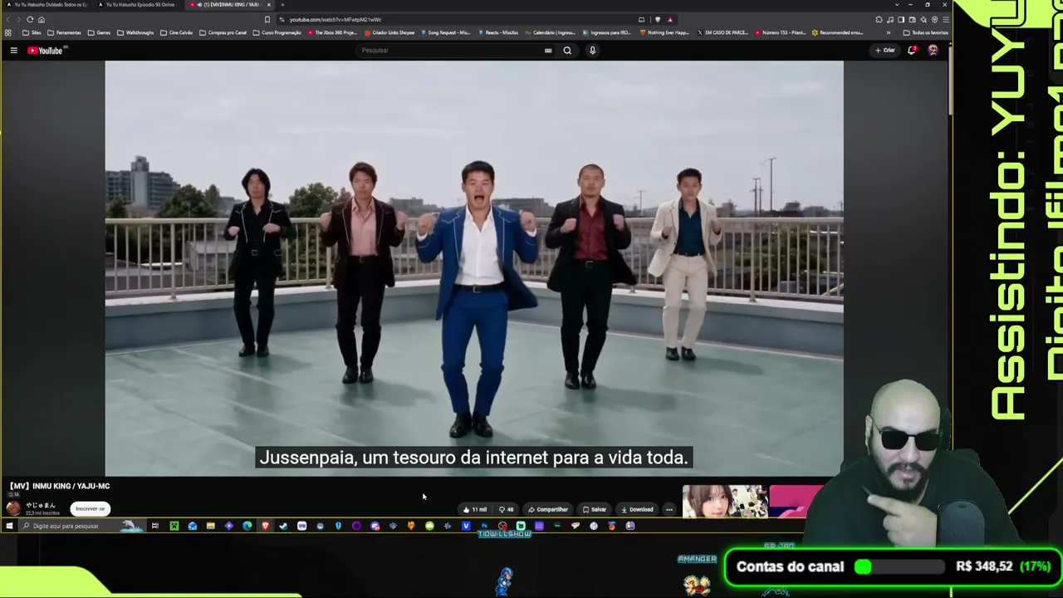The height and width of the screenshot is (598, 1063).
Task: Open the やじゅまん channel name link
Action: click(40, 505)
